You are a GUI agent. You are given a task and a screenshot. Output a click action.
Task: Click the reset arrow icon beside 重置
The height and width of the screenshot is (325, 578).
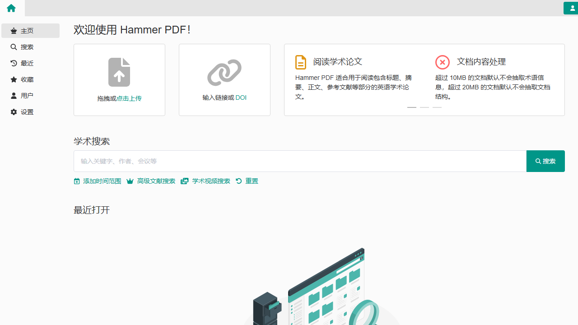pyautogui.click(x=238, y=181)
